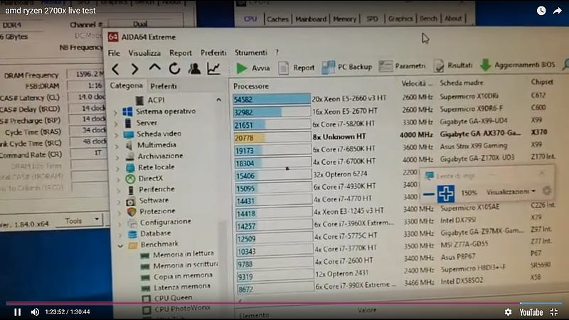Open Risultati in AIDA64 toolbar

[453, 65]
